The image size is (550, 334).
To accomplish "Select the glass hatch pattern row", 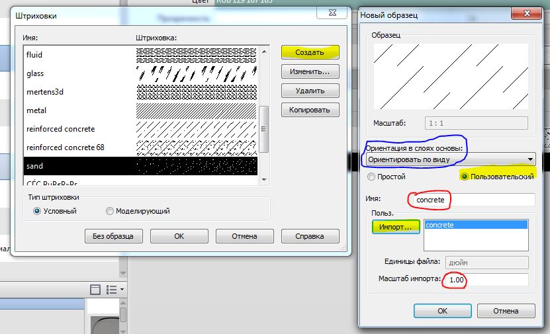I will click(x=140, y=73).
